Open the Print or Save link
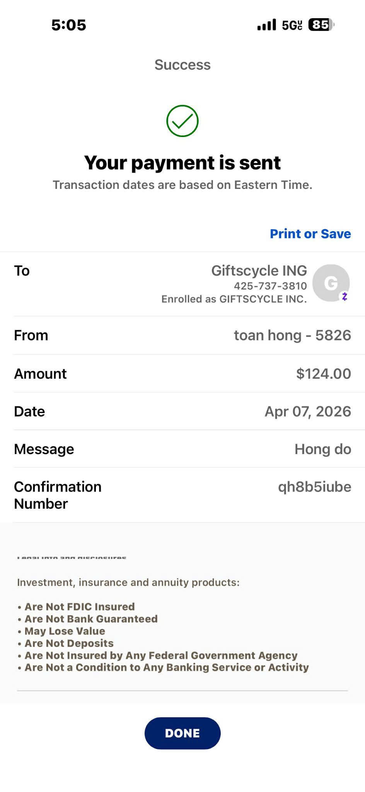The width and height of the screenshot is (365, 792). (x=310, y=234)
